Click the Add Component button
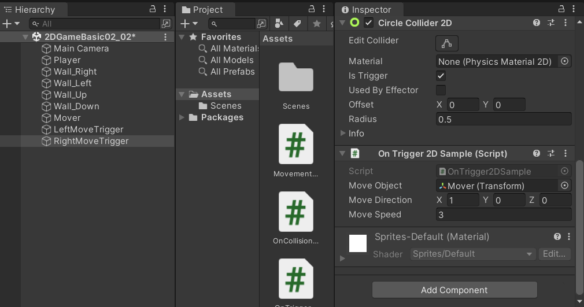This screenshot has height=307, width=584. pyautogui.click(x=454, y=290)
